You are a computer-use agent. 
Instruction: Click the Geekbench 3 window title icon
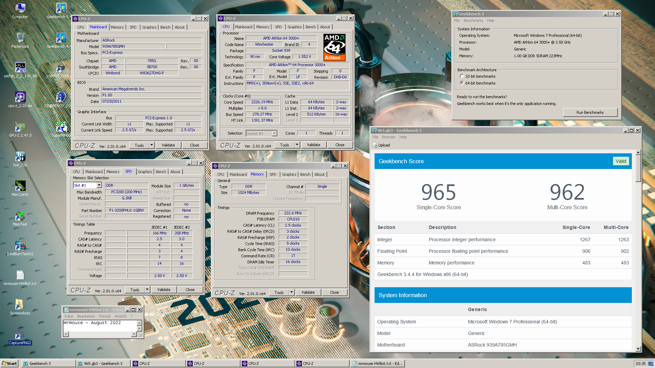click(455, 14)
